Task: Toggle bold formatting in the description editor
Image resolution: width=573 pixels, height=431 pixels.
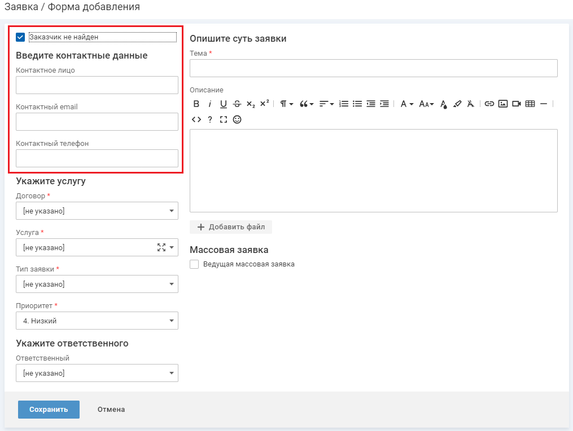Action: point(196,104)
